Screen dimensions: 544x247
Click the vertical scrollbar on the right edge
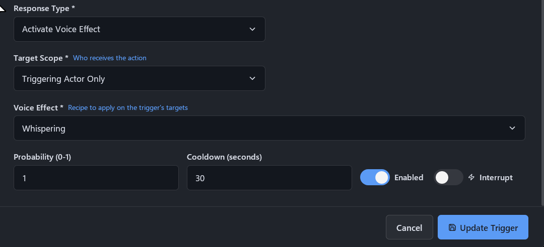point(542,102)
